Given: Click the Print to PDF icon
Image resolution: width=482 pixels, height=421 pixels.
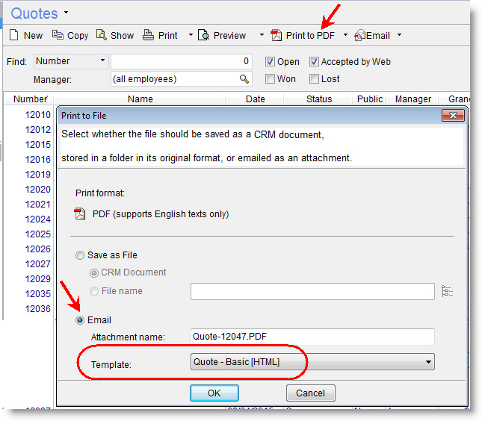Looking at the screenshot, I should tap(276, 35).
